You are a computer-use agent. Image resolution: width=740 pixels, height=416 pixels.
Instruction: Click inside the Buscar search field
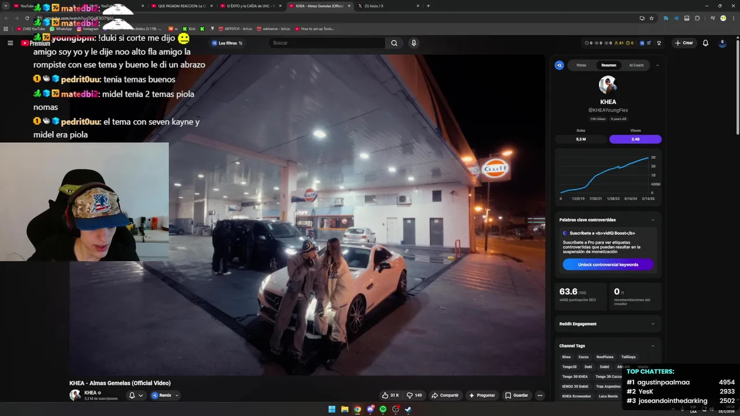pyautogui.click(x=328, y=43)
